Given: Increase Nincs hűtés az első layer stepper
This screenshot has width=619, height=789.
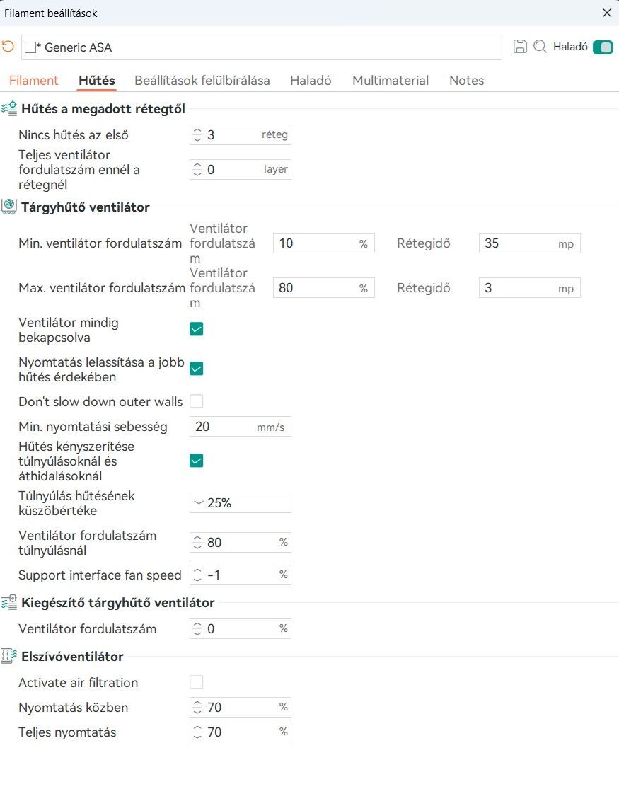Looking at the screenshot, I should click(197, 131).
